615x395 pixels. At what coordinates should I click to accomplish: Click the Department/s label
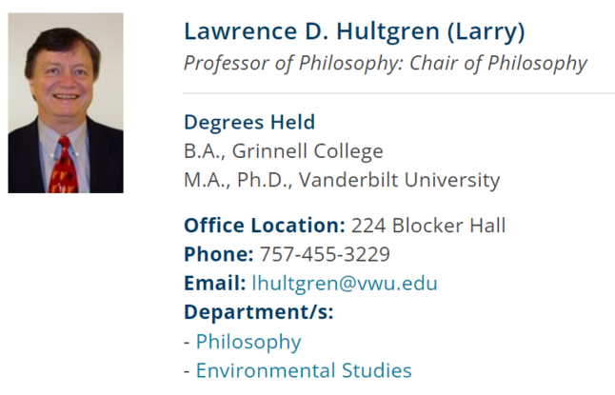click(x=259, y=312)
